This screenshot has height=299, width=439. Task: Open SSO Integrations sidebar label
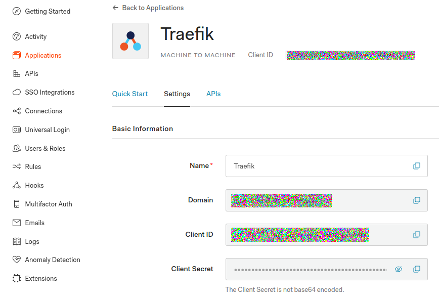(50, 92)
